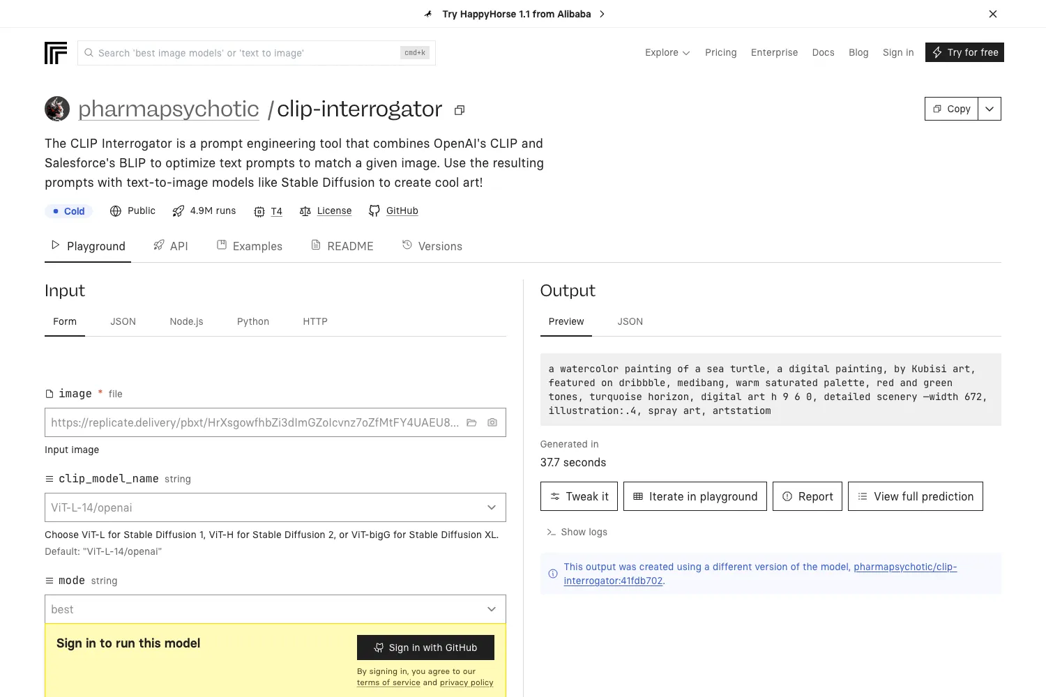Click the Show logs toggle
Image resolution: width=1046 pixels, height=697 pixels.
click(577, 532)
